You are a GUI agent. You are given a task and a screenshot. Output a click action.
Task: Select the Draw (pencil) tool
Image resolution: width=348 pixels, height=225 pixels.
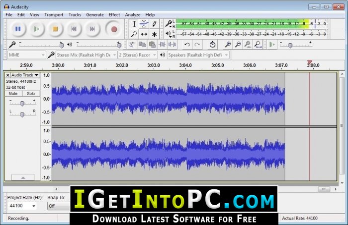point(154,24)
